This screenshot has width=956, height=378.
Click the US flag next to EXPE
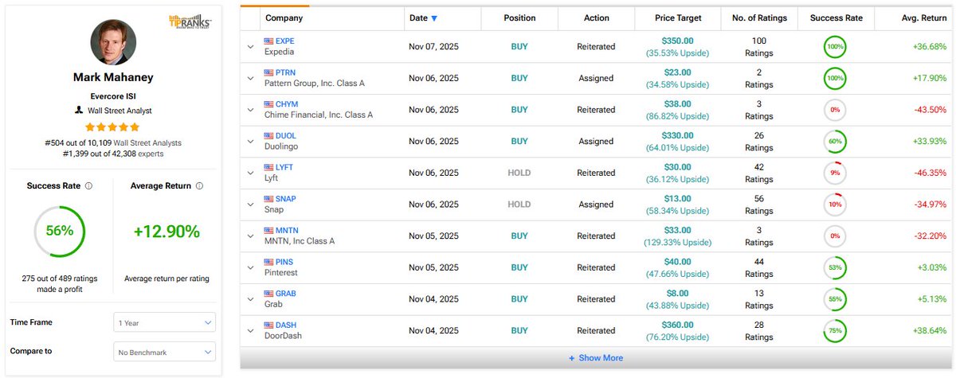268,41
